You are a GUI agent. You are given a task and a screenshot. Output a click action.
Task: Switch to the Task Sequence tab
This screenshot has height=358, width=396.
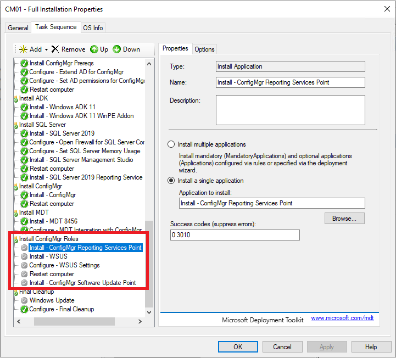coord(56,27)
